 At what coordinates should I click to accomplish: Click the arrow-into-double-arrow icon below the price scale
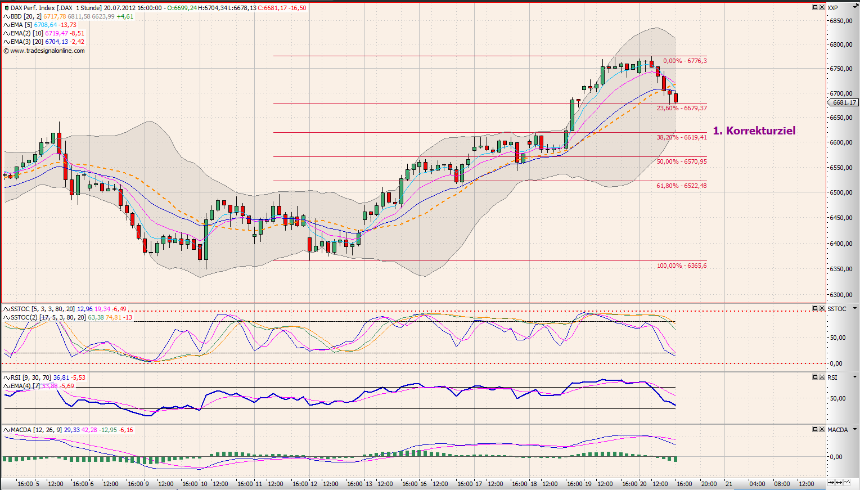(831, 483)
